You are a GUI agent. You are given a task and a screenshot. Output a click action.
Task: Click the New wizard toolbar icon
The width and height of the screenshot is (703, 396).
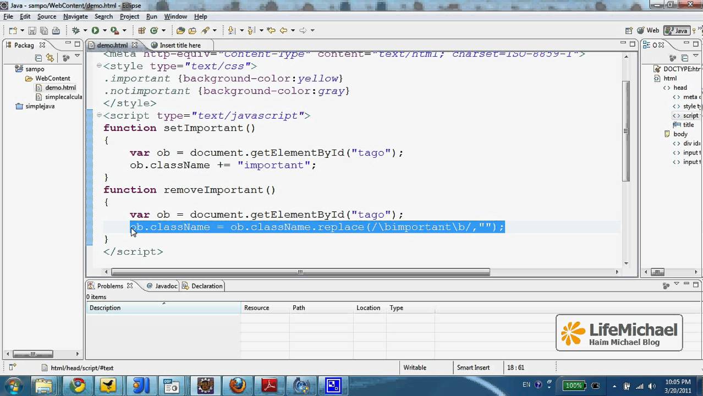12,31
